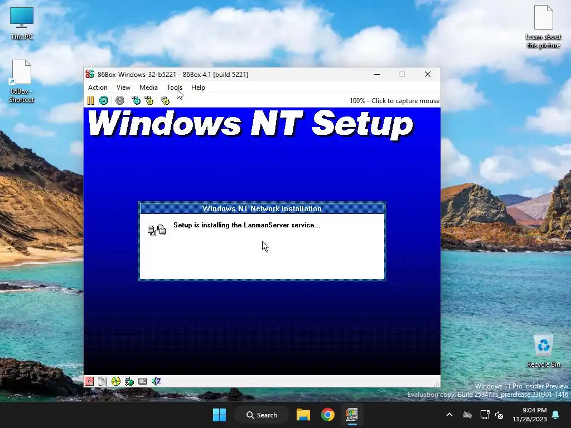
Task: Pause the emulation with the pause icon
Action: click(x=91, y=100)
